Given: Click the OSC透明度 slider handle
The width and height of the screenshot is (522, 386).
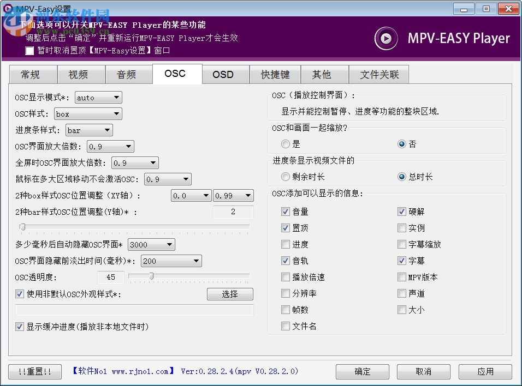Looking at the screenshot, I should (x=151, y=277).
